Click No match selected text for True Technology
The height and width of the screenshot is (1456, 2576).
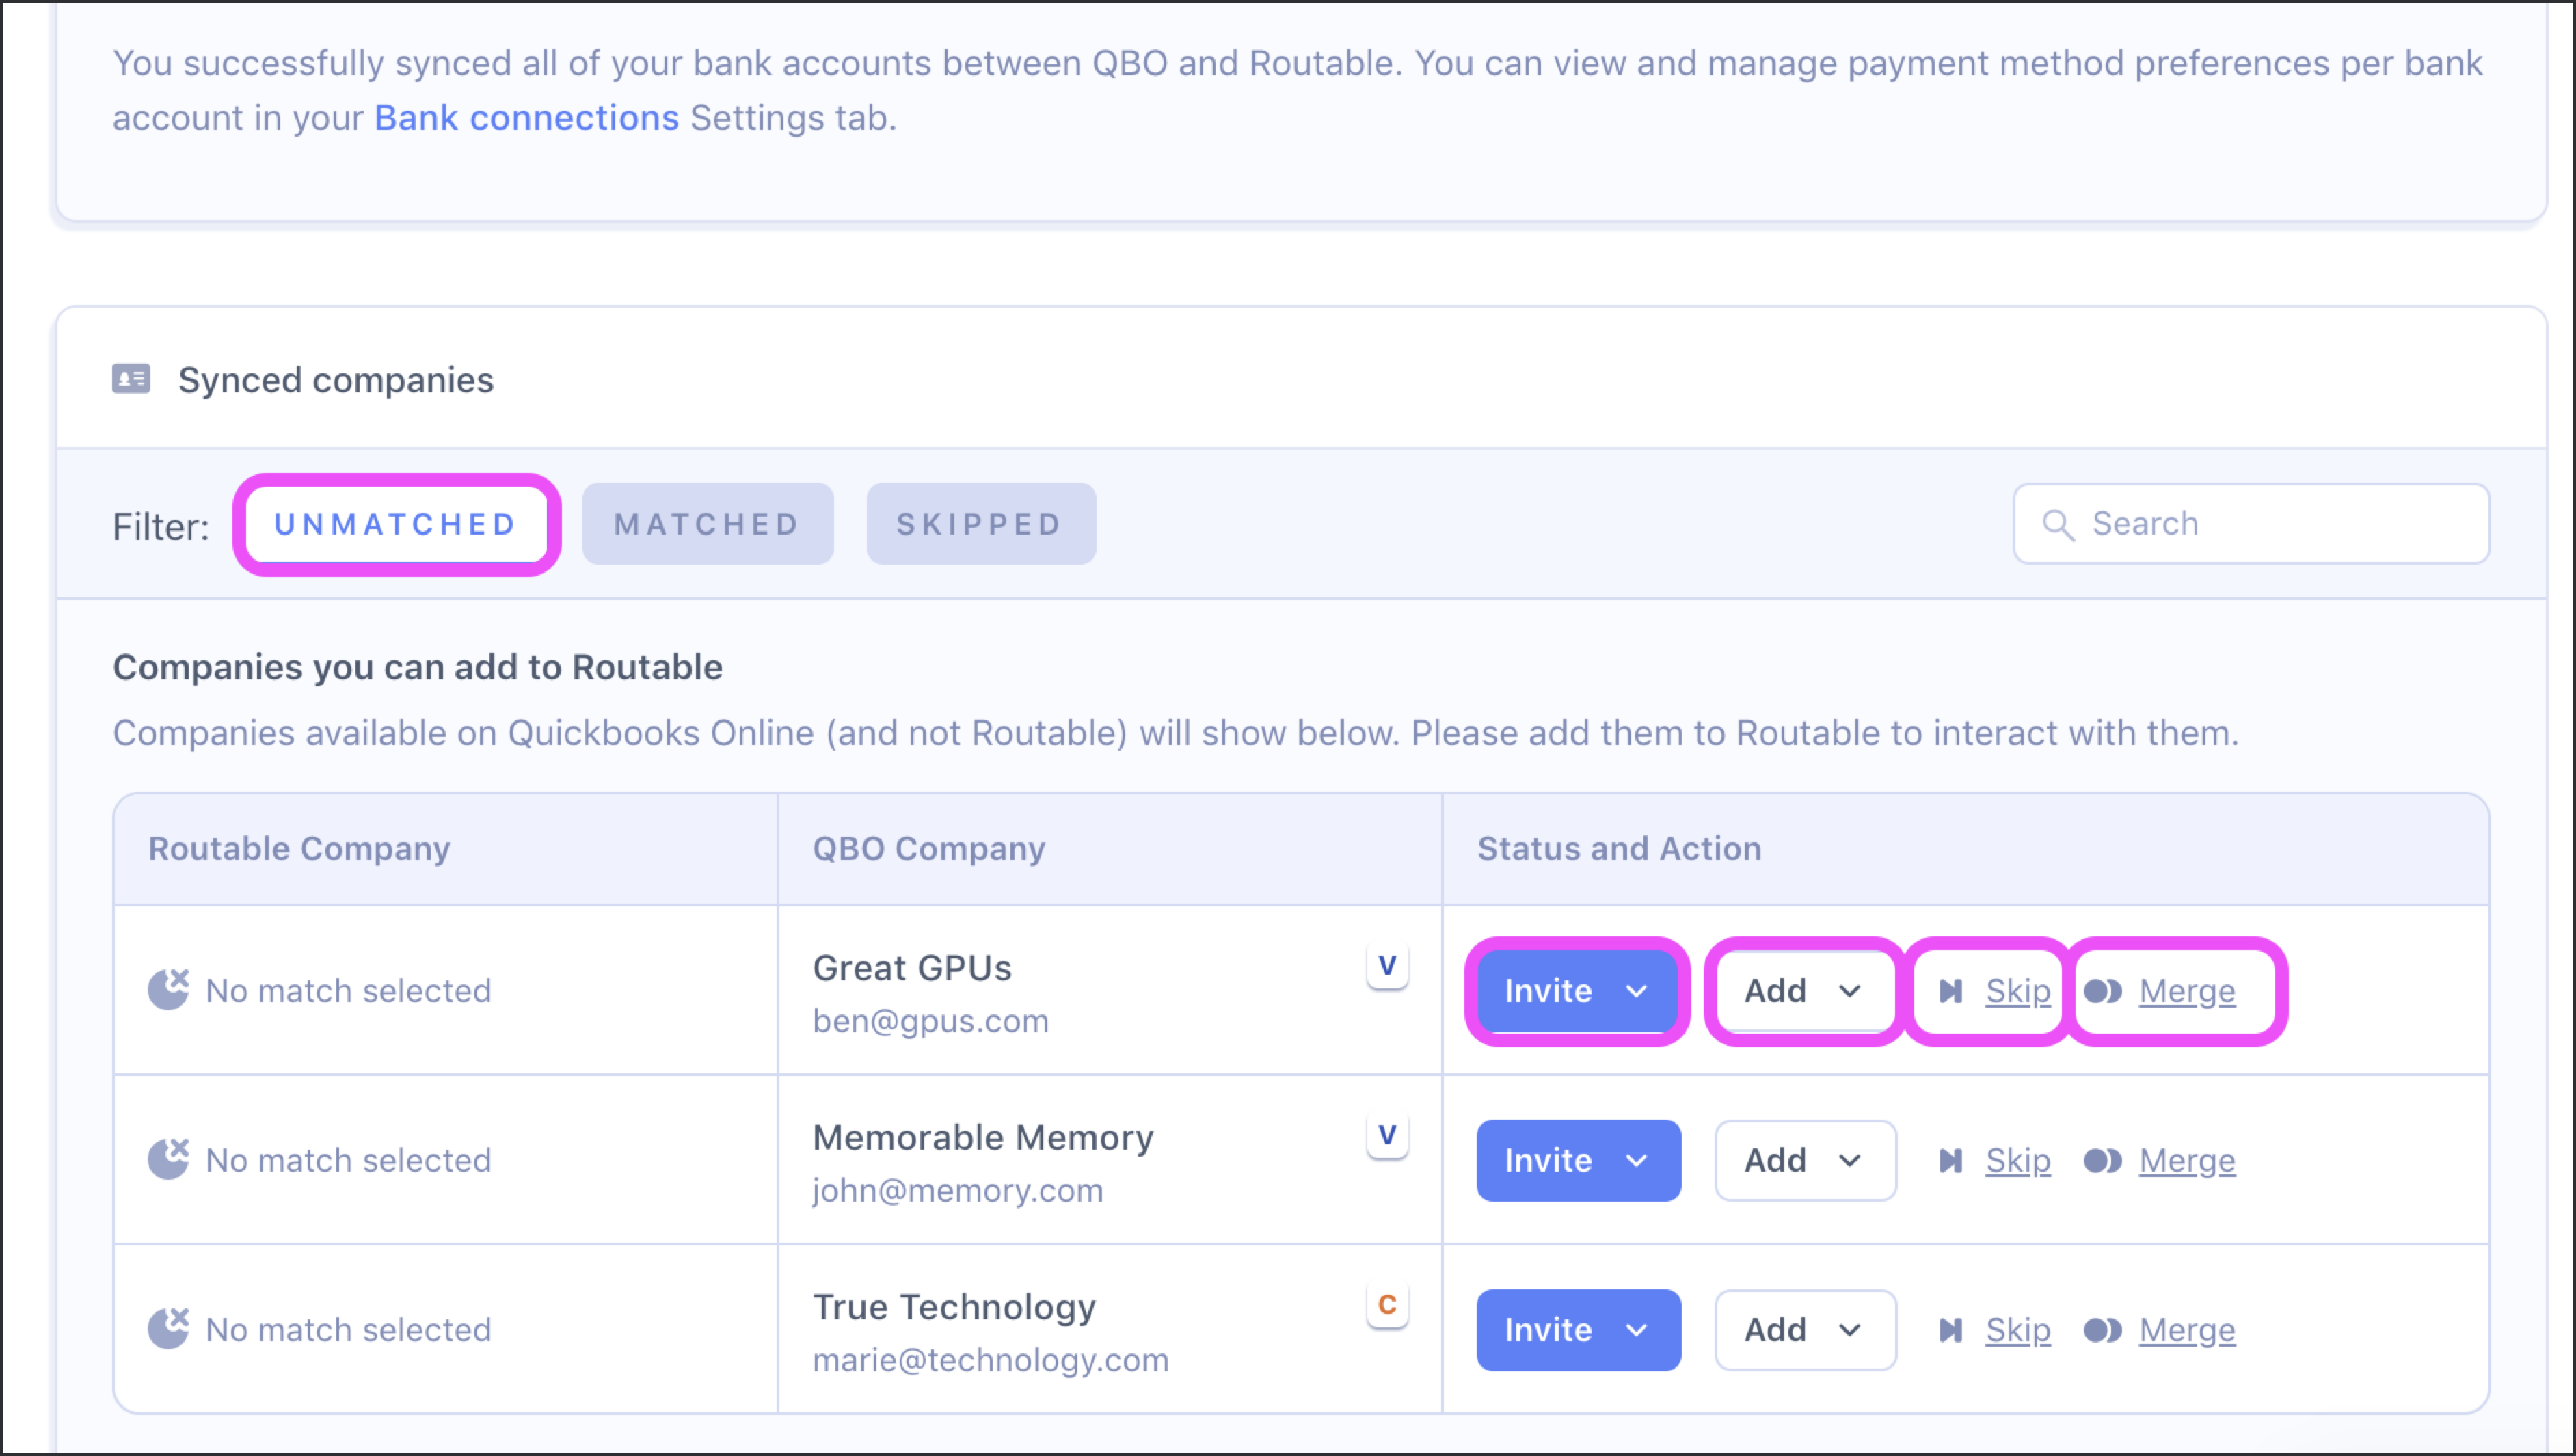point(348,1330)
